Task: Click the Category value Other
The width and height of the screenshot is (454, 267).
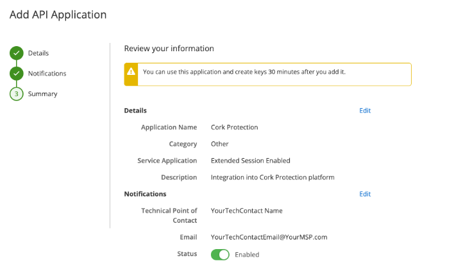Action: click(x=219, y=144)
